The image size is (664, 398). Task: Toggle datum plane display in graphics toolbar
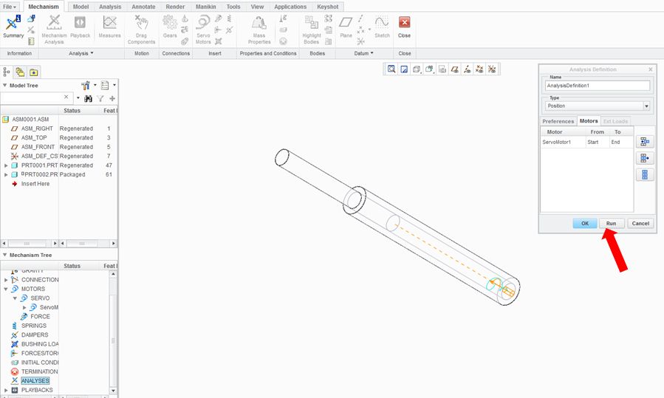[454, 69]
